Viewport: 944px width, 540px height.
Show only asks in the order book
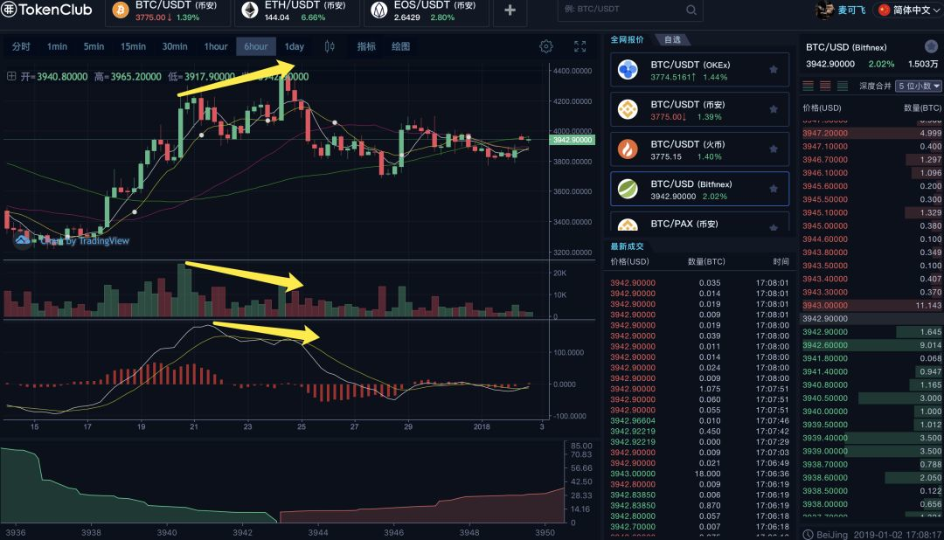tap(825, 87)
